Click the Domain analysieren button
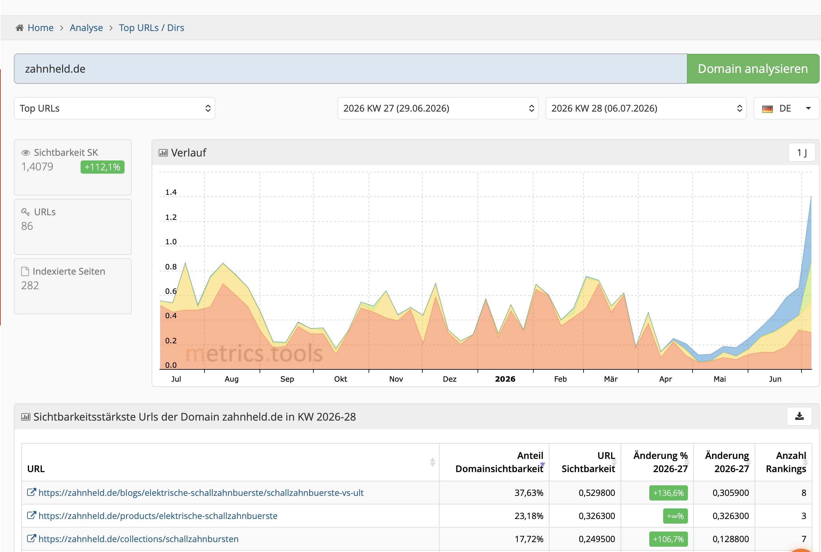This screenshot has height=552, width=821. click(753, 69)
